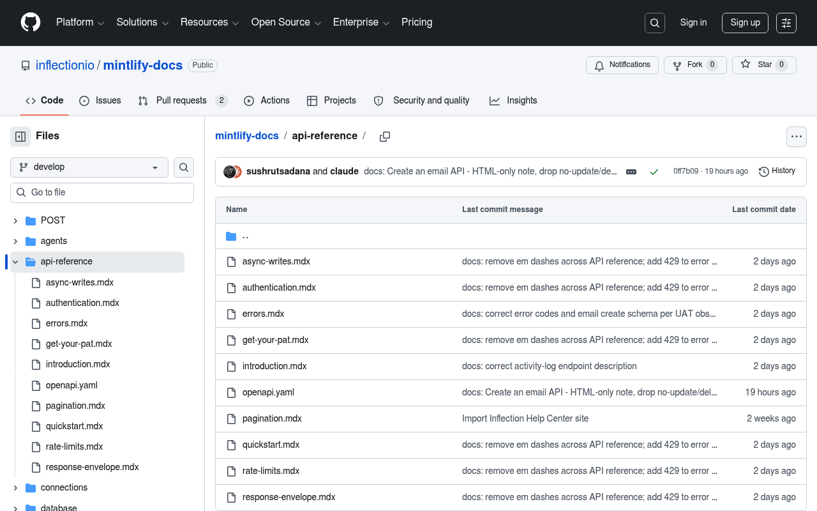Switch to the Actions tab

267,101
